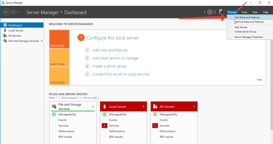Click the Dashboard sidebar icon

(x=5, y=25)
